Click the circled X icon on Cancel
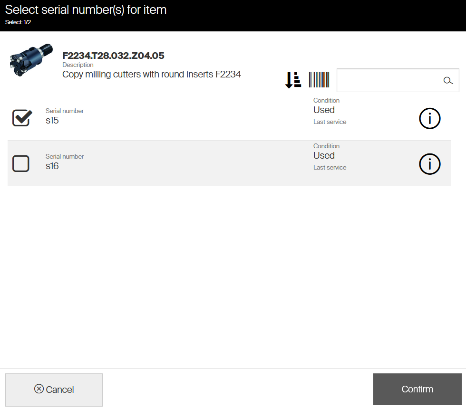This screenshot has width=466, height=409. 39,389
